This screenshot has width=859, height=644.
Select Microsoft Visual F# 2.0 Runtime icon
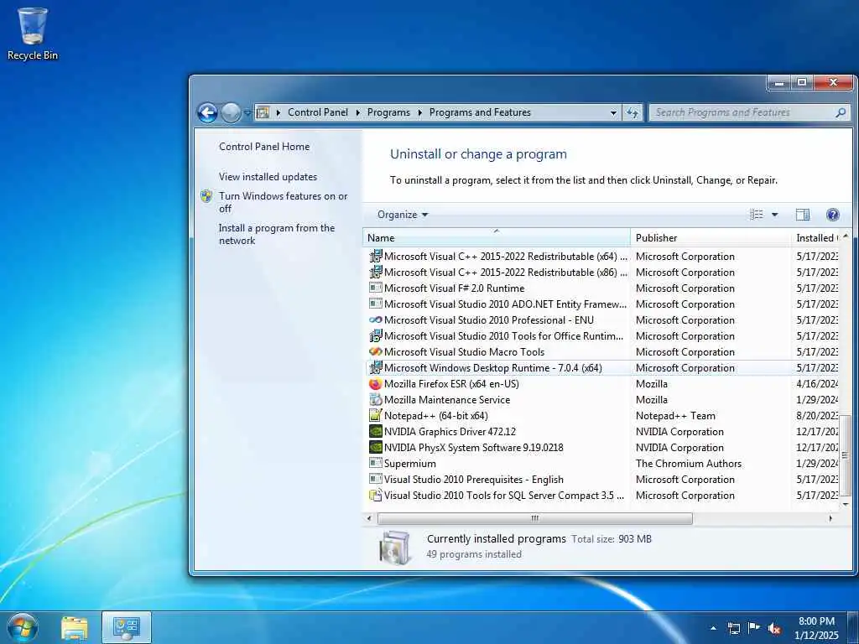click(x=375, y=288)
